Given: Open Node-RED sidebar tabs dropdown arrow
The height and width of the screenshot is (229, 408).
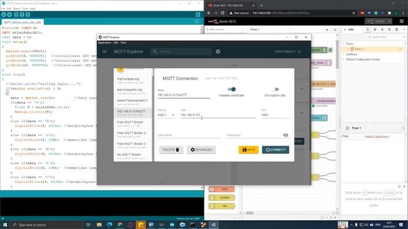Looking at the screenshot, I should coord(404,30).
